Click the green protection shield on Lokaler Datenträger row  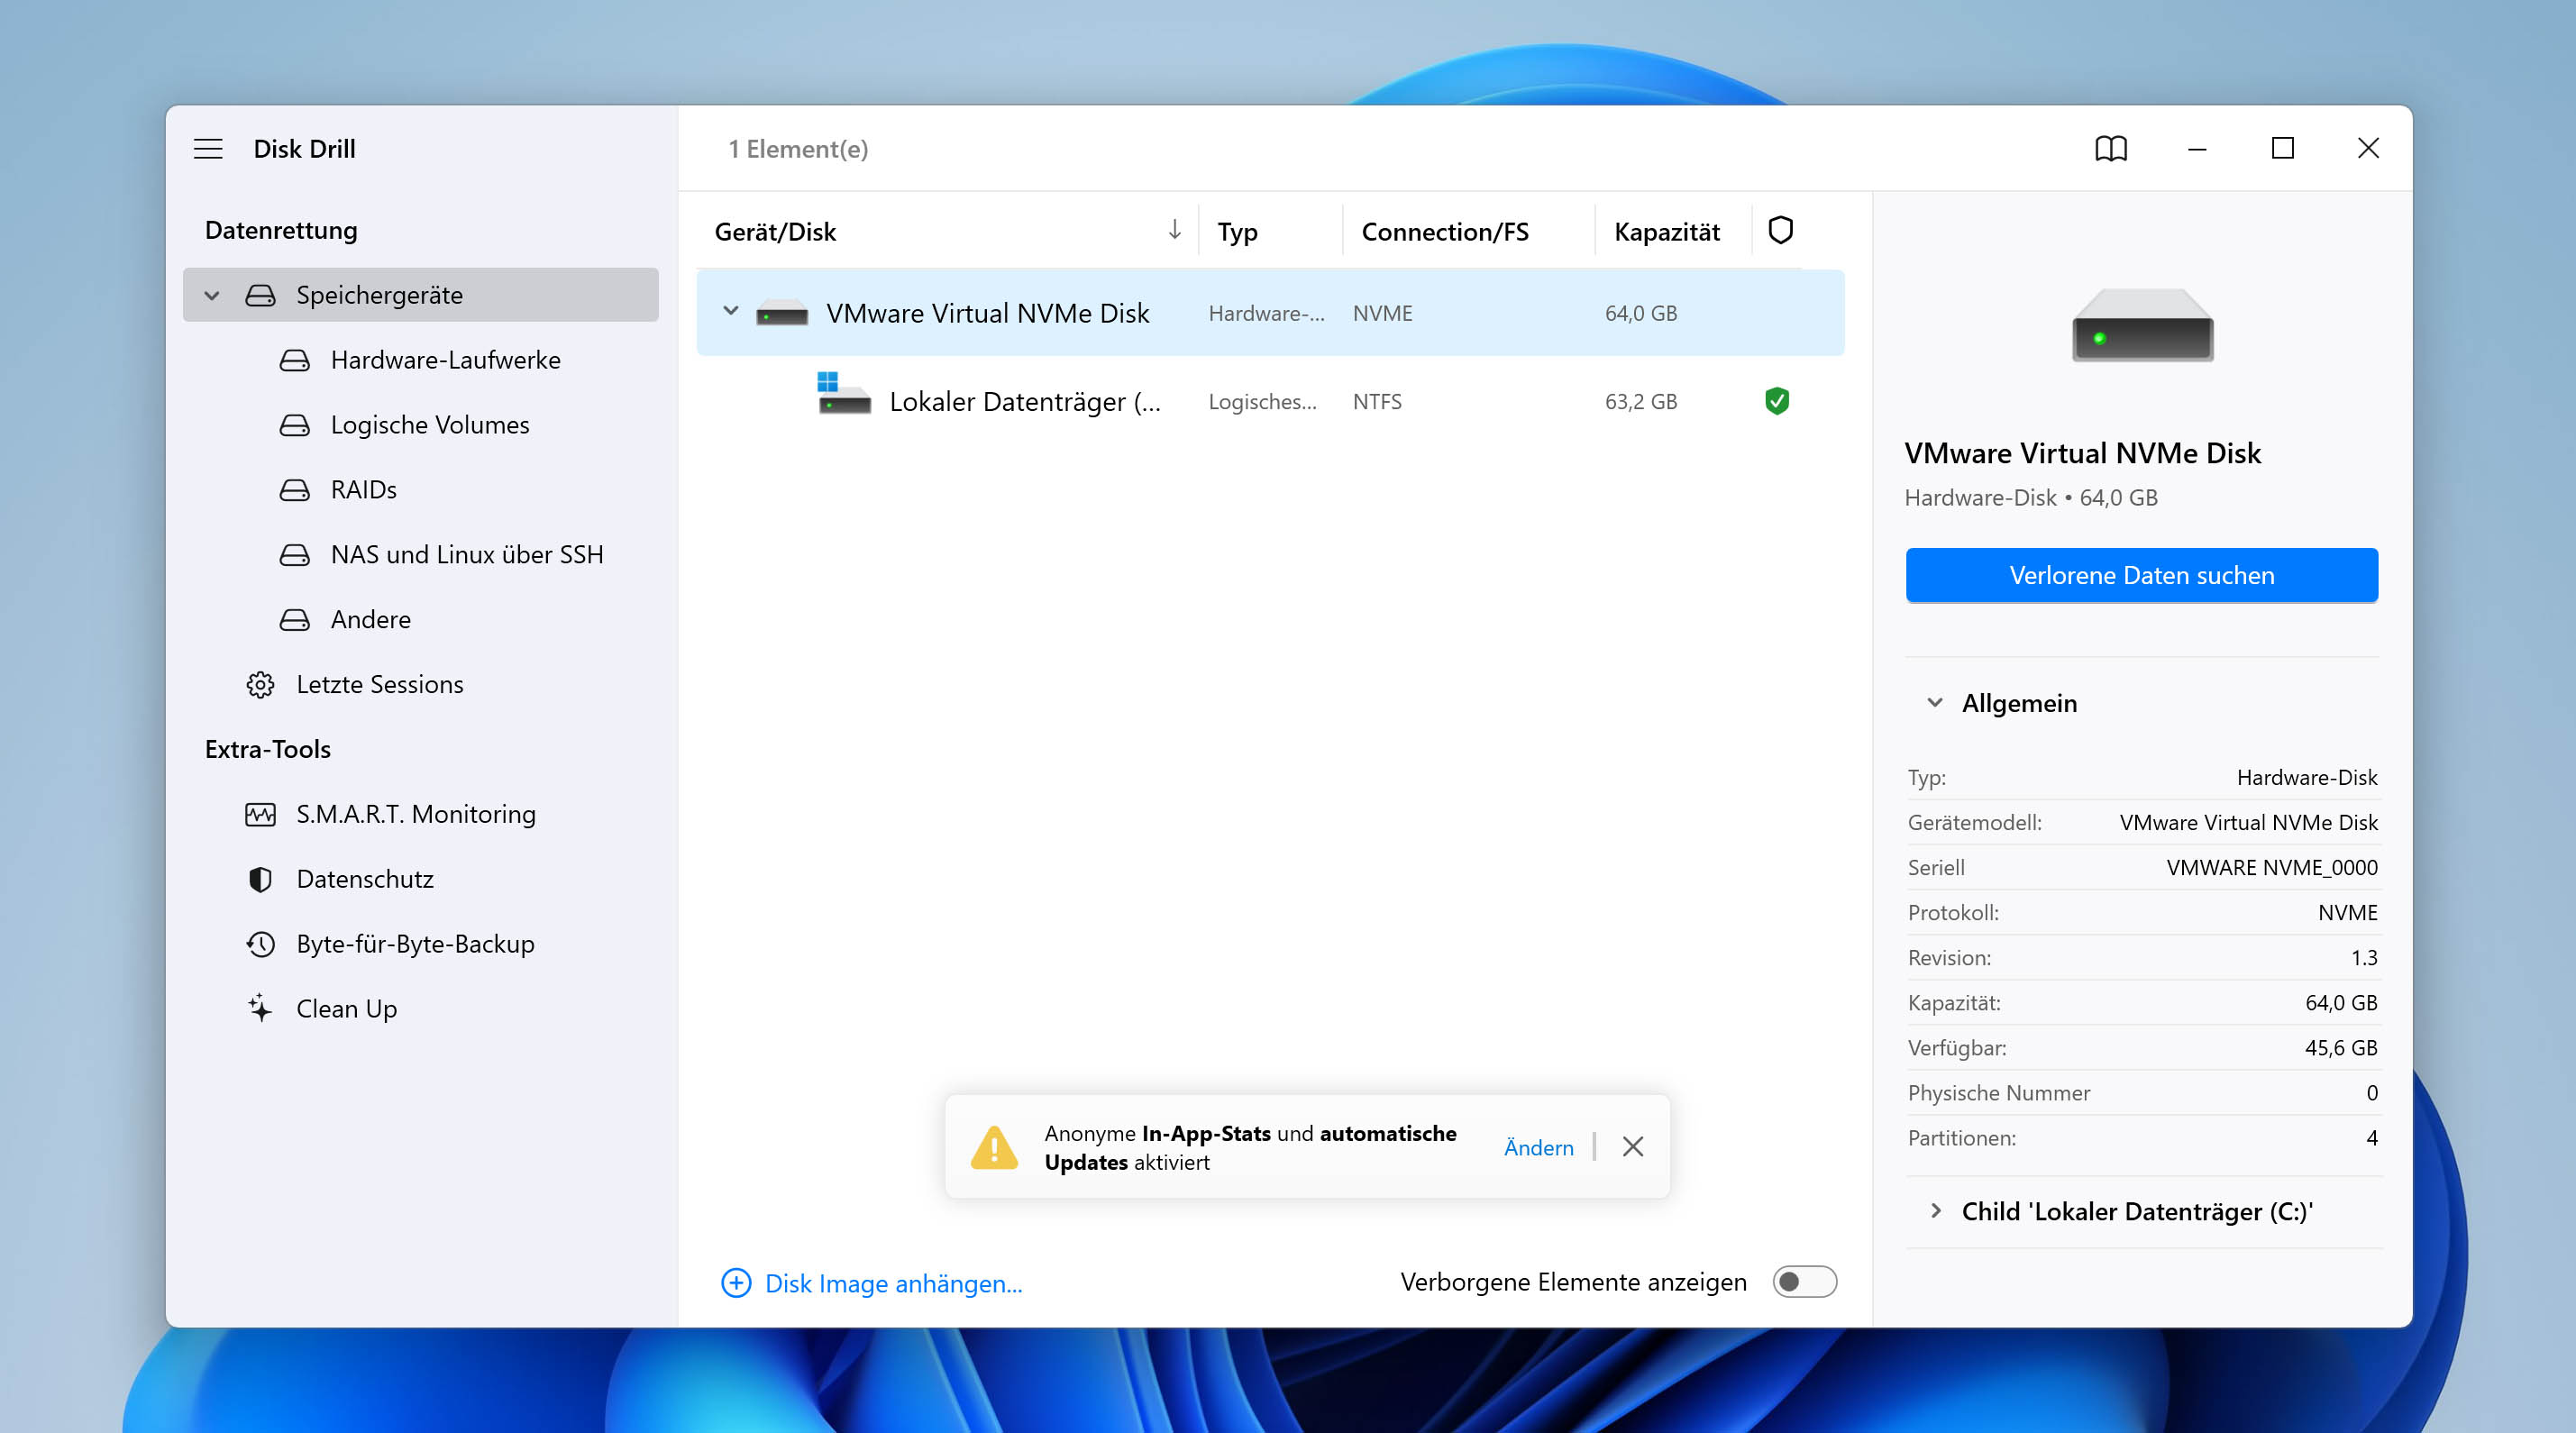tap(1777, 401)
